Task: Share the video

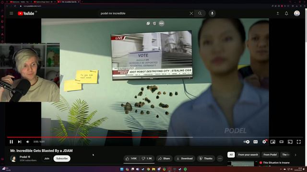Action: (x=164, y=159)
